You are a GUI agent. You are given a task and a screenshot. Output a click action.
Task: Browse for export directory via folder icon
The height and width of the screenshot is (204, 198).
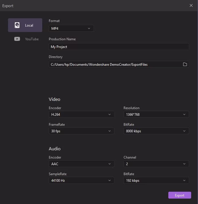(185, 64)
